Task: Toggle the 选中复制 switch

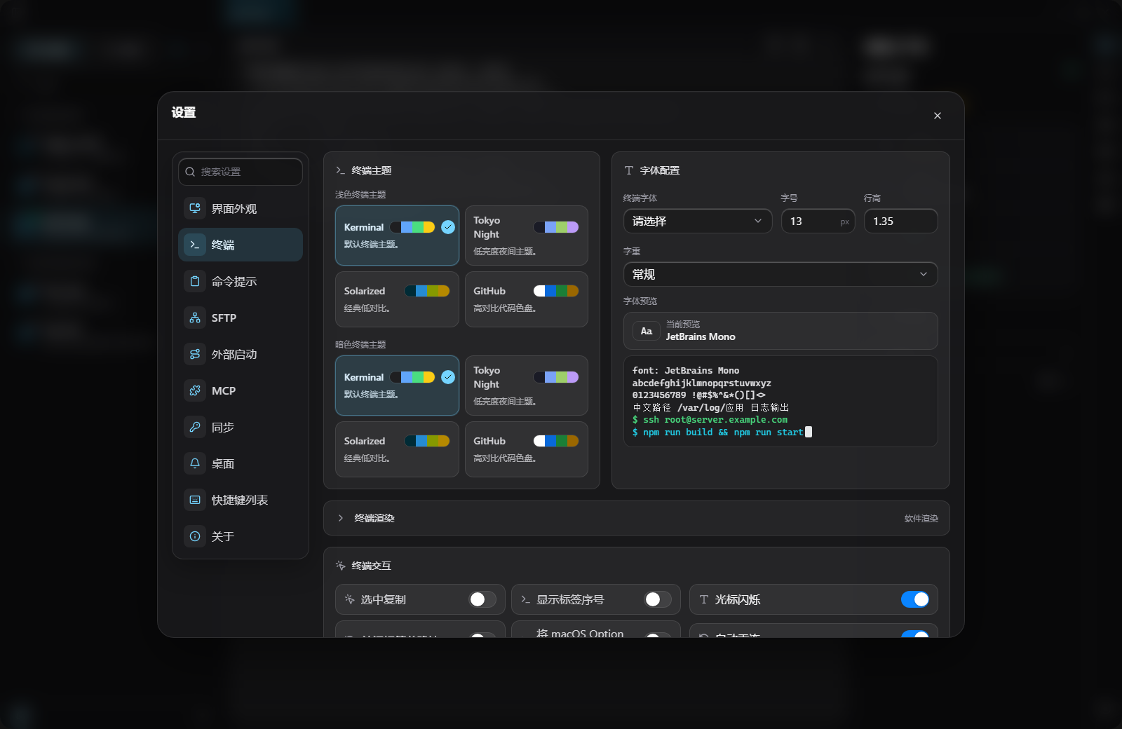Action: point(482,599)
